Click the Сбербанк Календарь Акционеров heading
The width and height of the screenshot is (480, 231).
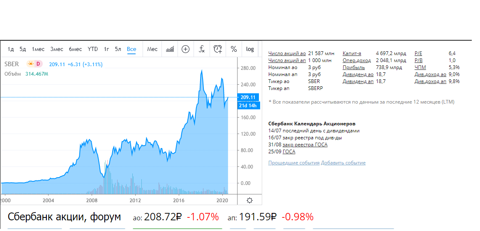(x=312, y=124)
